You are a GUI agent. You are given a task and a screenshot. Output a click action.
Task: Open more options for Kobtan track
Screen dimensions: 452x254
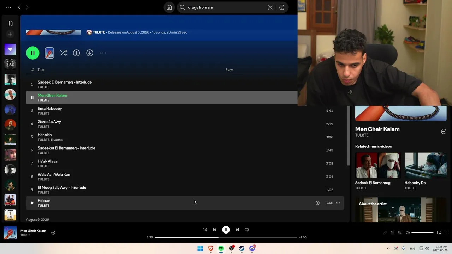tap(338, 203)
